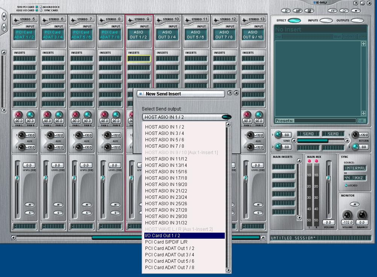Screen dimensions: 377x277
Task: Adjust Stereo 13 Pan L knob
Action: [247, 115]
